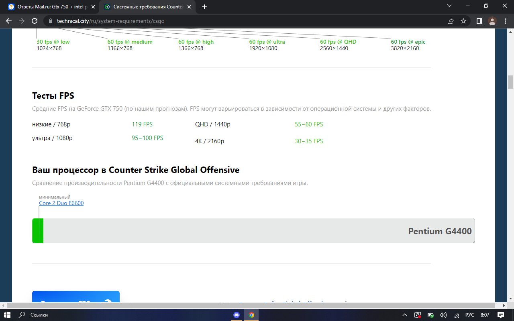Show hidden system tray icons
514x321 pixels.
pos(405,315)
